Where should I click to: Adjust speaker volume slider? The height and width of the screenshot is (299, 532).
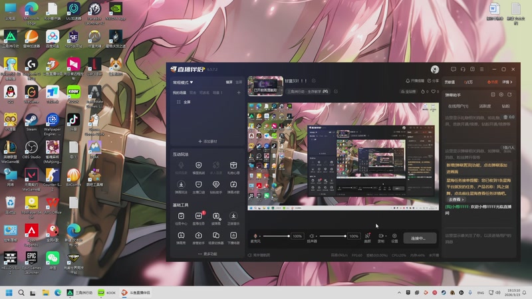click(x=332, y=236)
